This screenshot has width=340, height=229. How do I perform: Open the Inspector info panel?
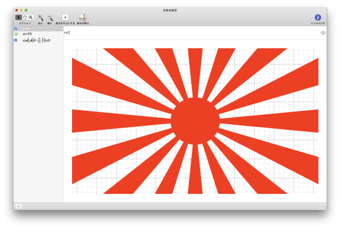point(318,18)
